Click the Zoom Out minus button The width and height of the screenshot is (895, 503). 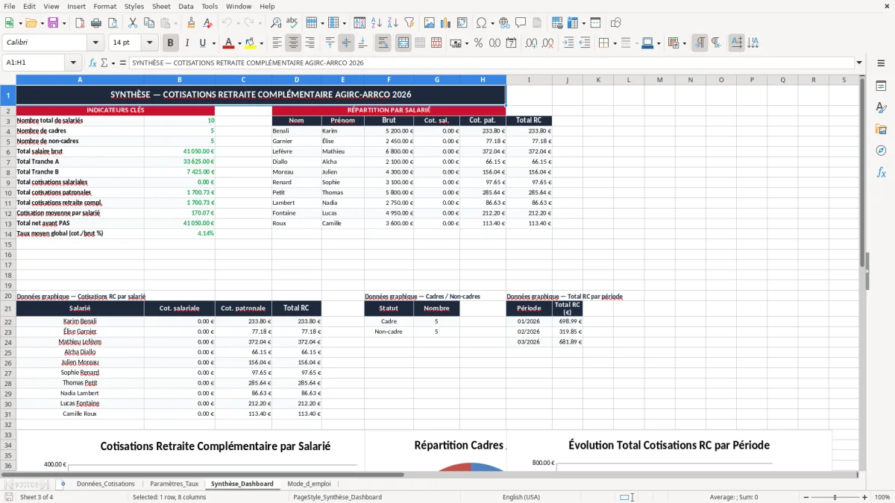805,497
